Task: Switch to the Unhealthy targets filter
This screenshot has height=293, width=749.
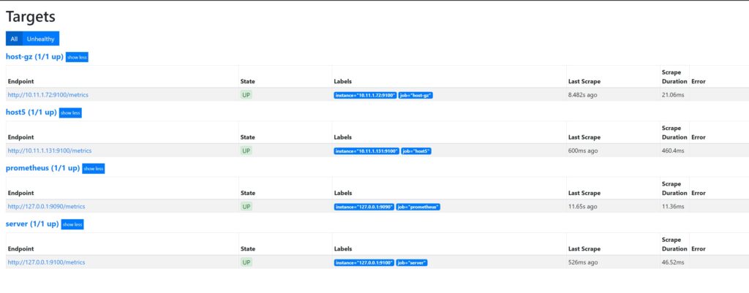Action: point(41,39)
